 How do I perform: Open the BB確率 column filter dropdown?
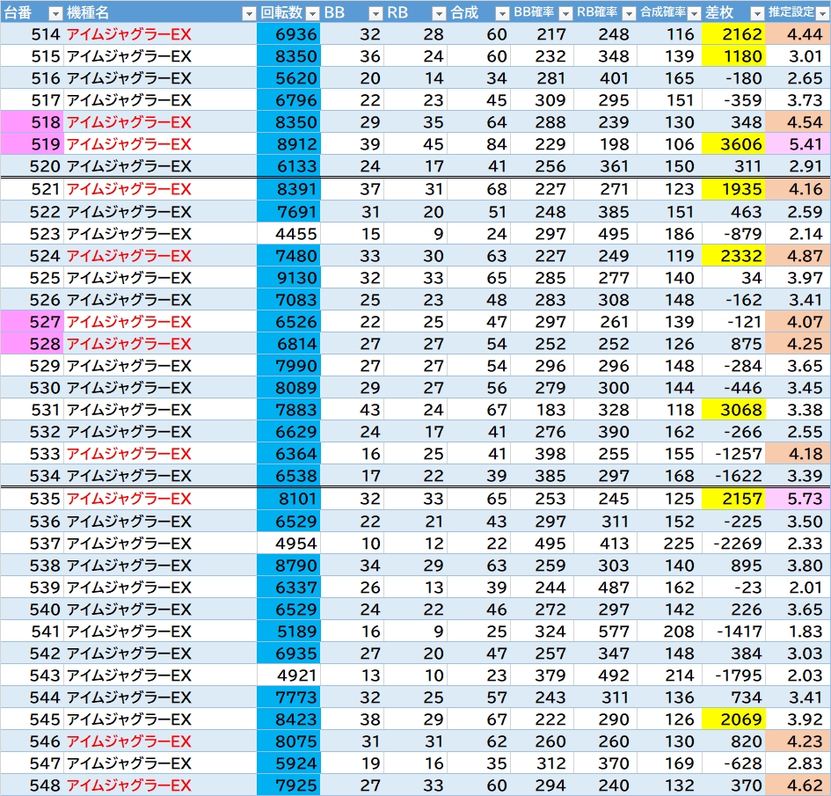565,13
